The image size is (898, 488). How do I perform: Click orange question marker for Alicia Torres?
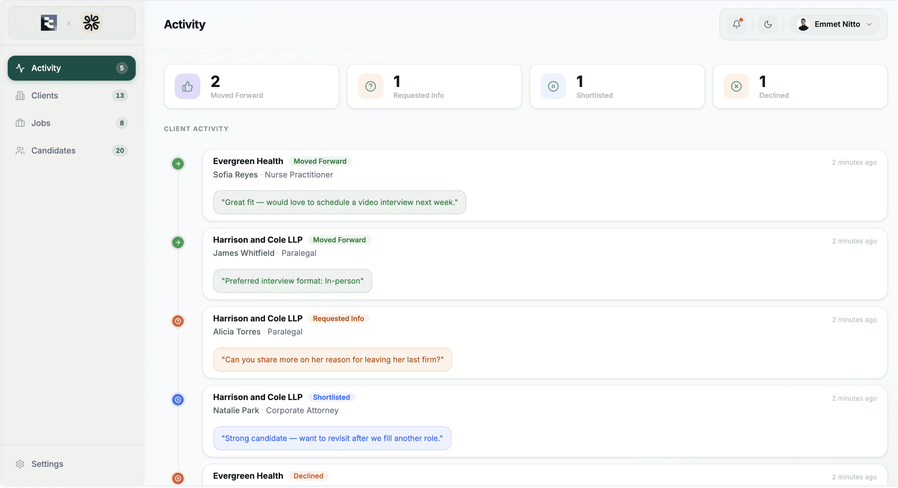[x=178, y=321]
